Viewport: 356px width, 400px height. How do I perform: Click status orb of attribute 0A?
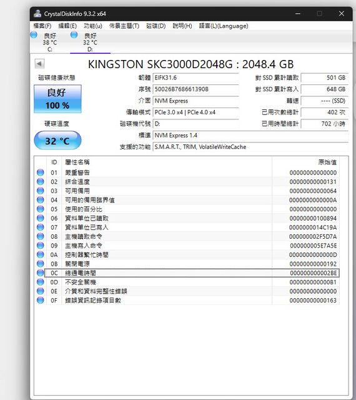tap(41, 254)
